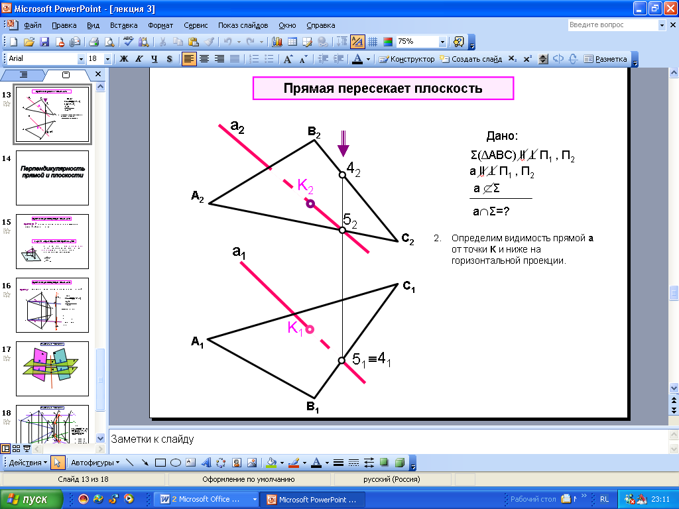This screenshot has height=509, width=679.
Task: Open a file with the folder icon
Action: point(29,42)
